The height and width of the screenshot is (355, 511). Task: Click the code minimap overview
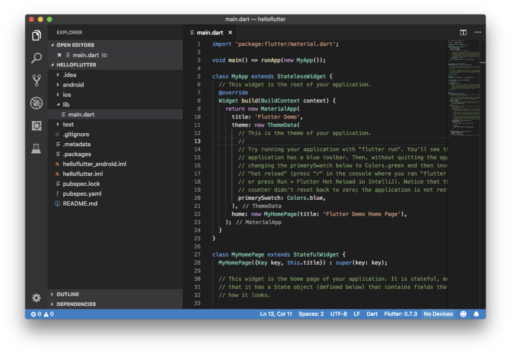(x=464, y=88)
